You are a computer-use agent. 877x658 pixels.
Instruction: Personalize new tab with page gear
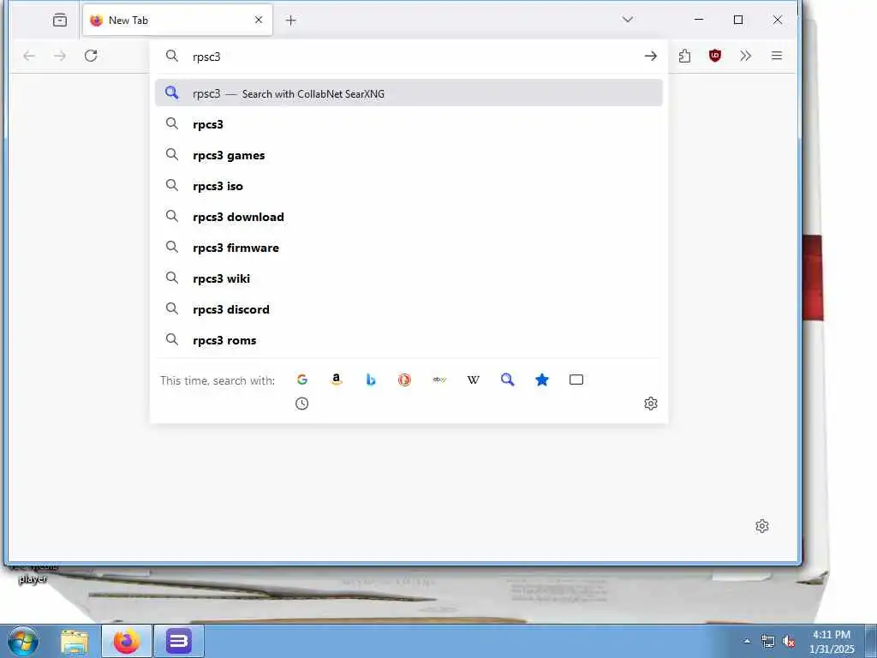(x=761, y=526)
